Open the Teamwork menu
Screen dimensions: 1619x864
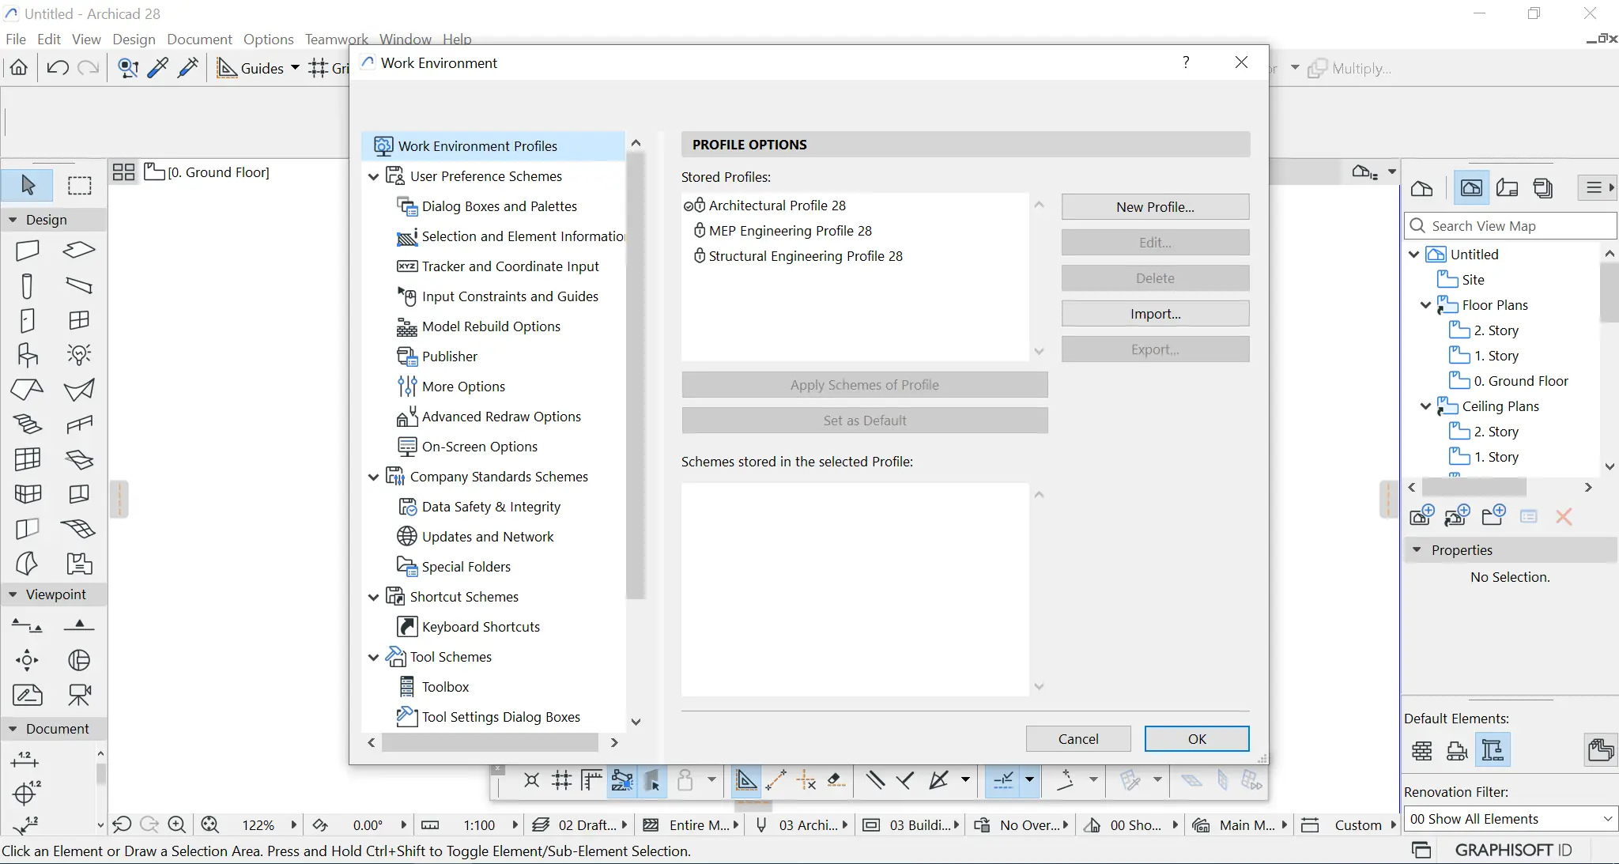336,39
